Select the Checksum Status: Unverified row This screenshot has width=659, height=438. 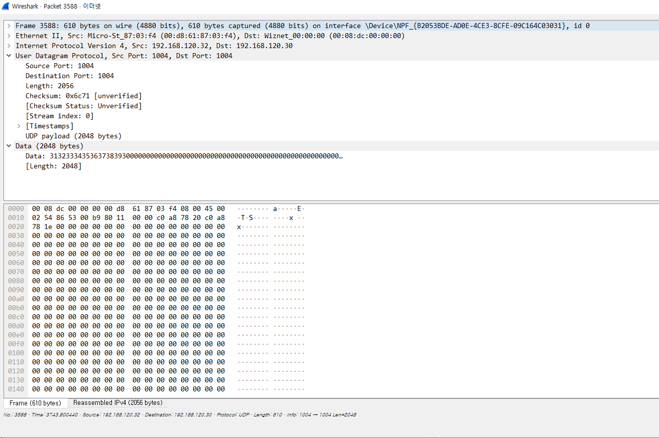[x=84, y=106]
